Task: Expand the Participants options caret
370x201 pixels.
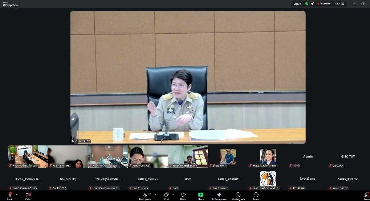Action: 155,195
